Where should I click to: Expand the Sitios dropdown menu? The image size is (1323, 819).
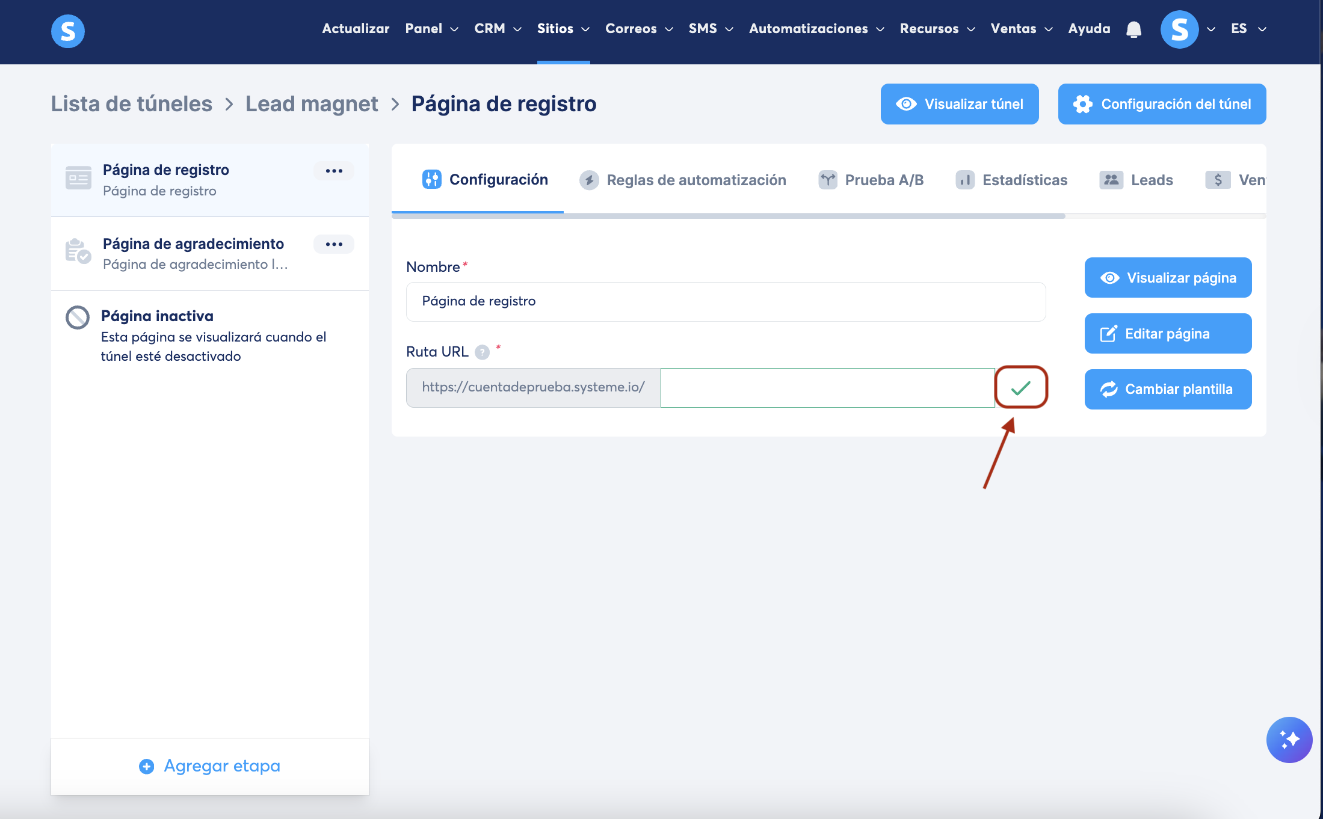pos(563,29)
